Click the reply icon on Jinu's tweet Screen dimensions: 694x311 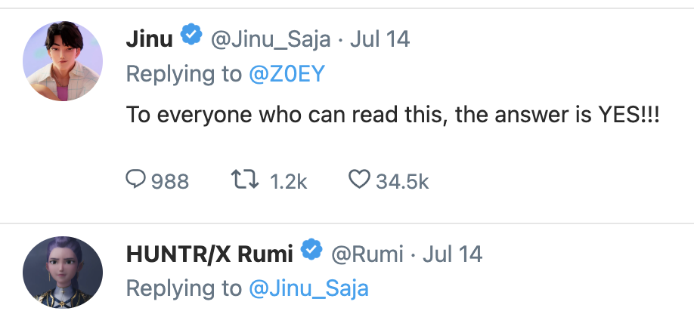click(137, 180)
